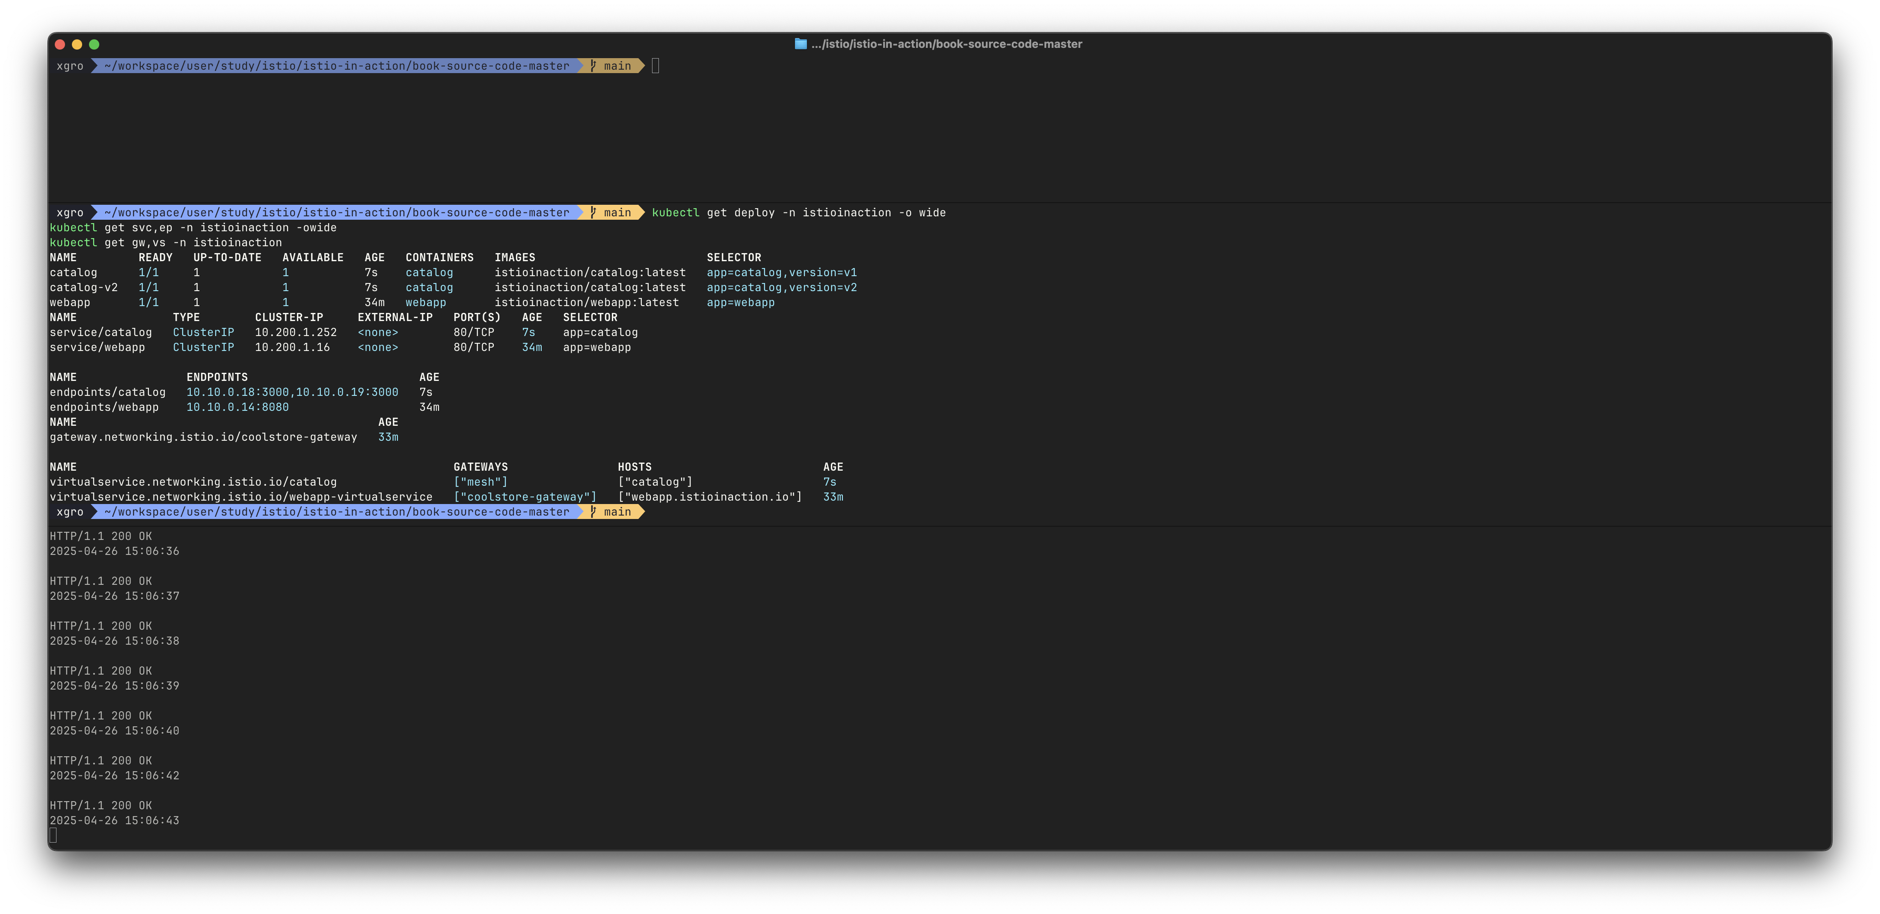Select the 'catalog-v2' deployment name
The image size is (1880, 914).
click(x=83, y=287)
